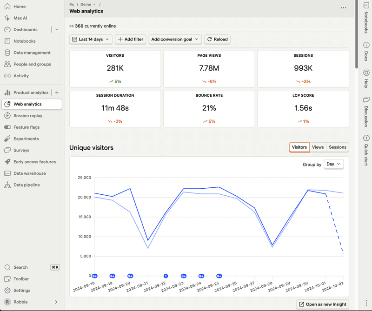This screenshot has height=311, width=372.
Task: Open as new insight
Action: pyautogui.click(x=322, y=304)
